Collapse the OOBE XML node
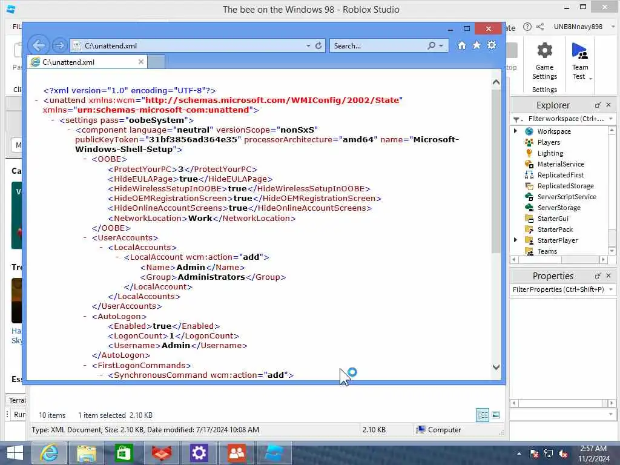 pyautogui.click(x=85, y=159)
